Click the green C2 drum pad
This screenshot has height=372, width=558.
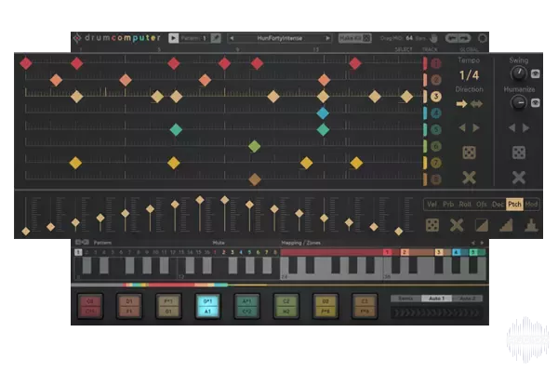286,306
